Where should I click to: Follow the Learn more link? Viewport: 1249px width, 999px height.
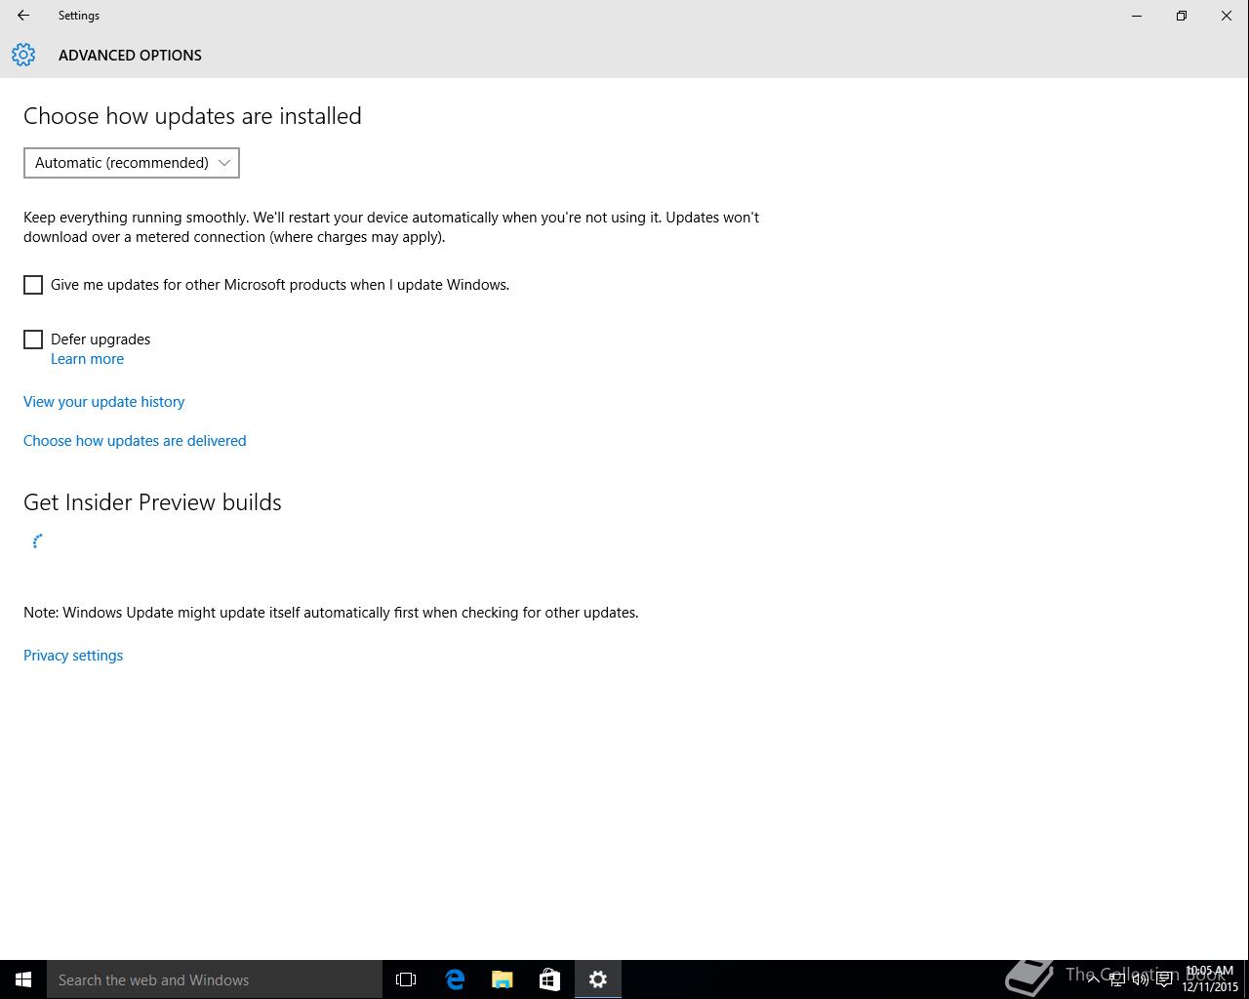pos(87,359)
